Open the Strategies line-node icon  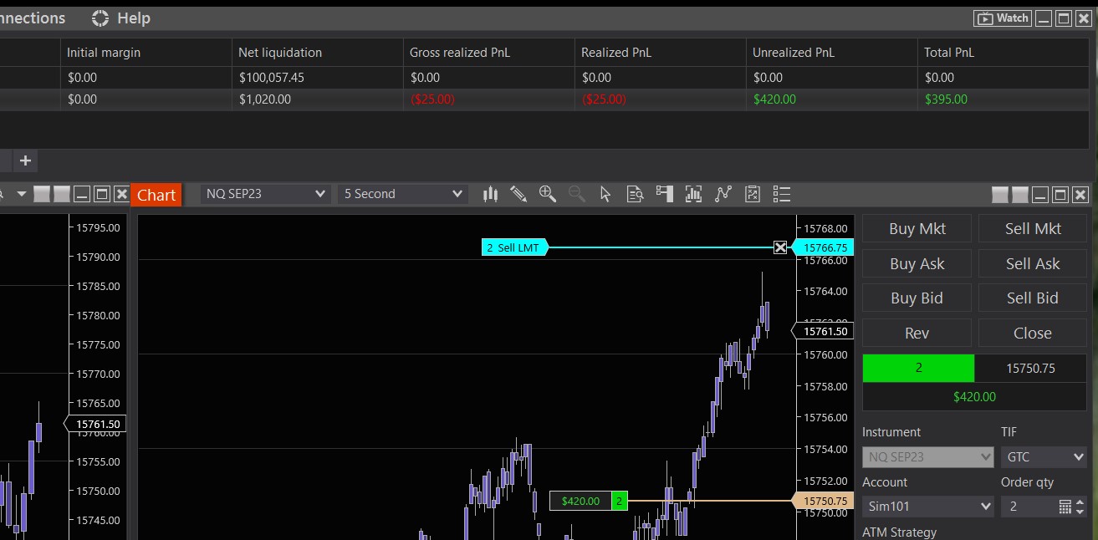pos(723,194)
